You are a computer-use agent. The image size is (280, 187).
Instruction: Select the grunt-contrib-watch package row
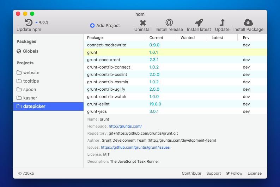click(175, 97)
